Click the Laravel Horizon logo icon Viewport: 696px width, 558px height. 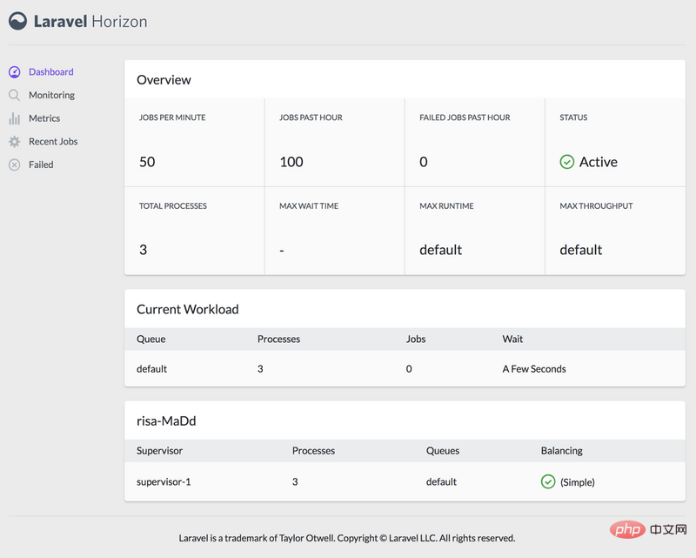[x=17, y=21]
